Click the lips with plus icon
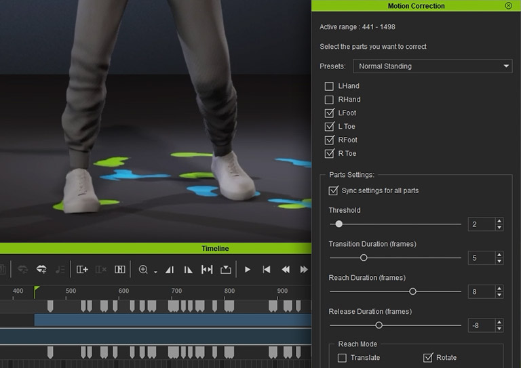The width and height of the screenshot is (521, 368). click(x=41, y=270)
